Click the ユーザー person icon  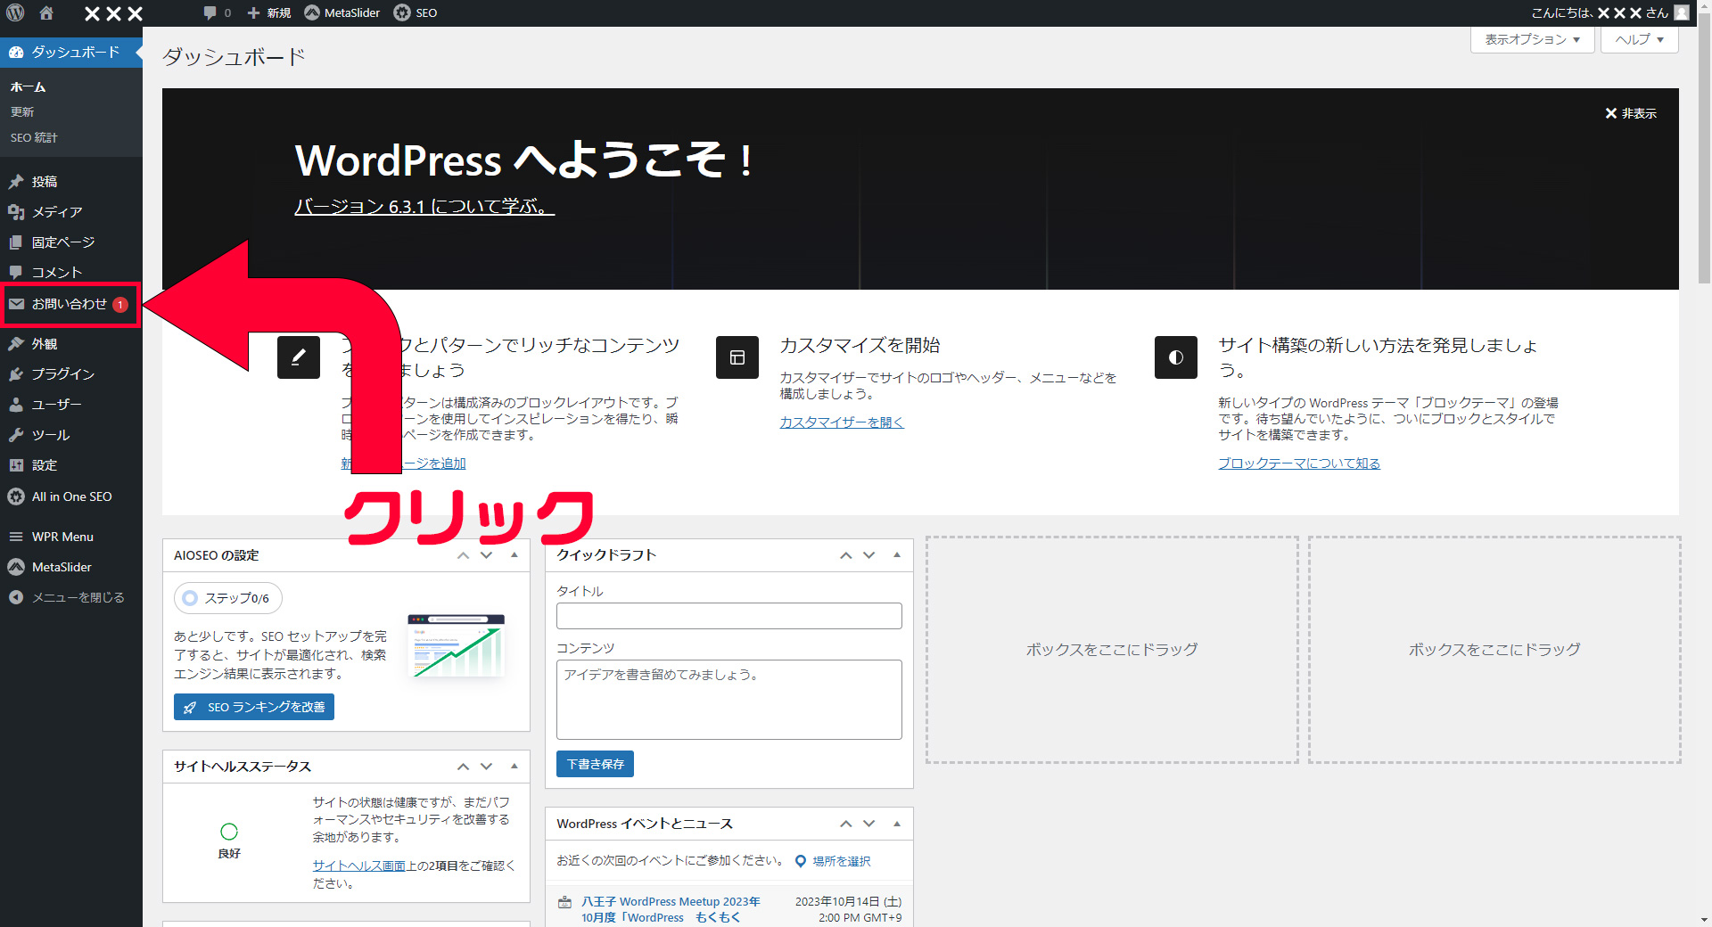[16, 405]
